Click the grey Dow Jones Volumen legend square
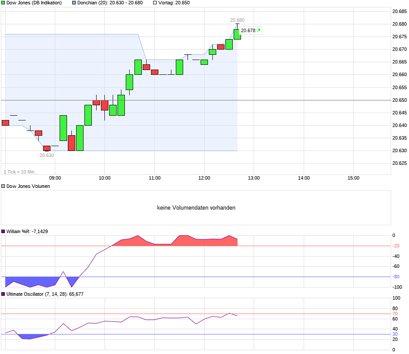Viewport: 409px width, 354px height. (x=3, y=187)
